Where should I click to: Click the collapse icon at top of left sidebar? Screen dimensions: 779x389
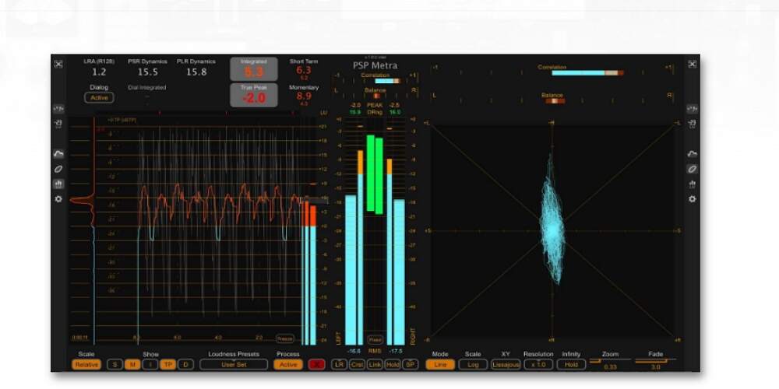pos(58,64)
